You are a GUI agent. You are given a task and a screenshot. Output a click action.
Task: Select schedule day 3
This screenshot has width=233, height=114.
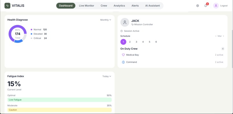pos(136,42)
